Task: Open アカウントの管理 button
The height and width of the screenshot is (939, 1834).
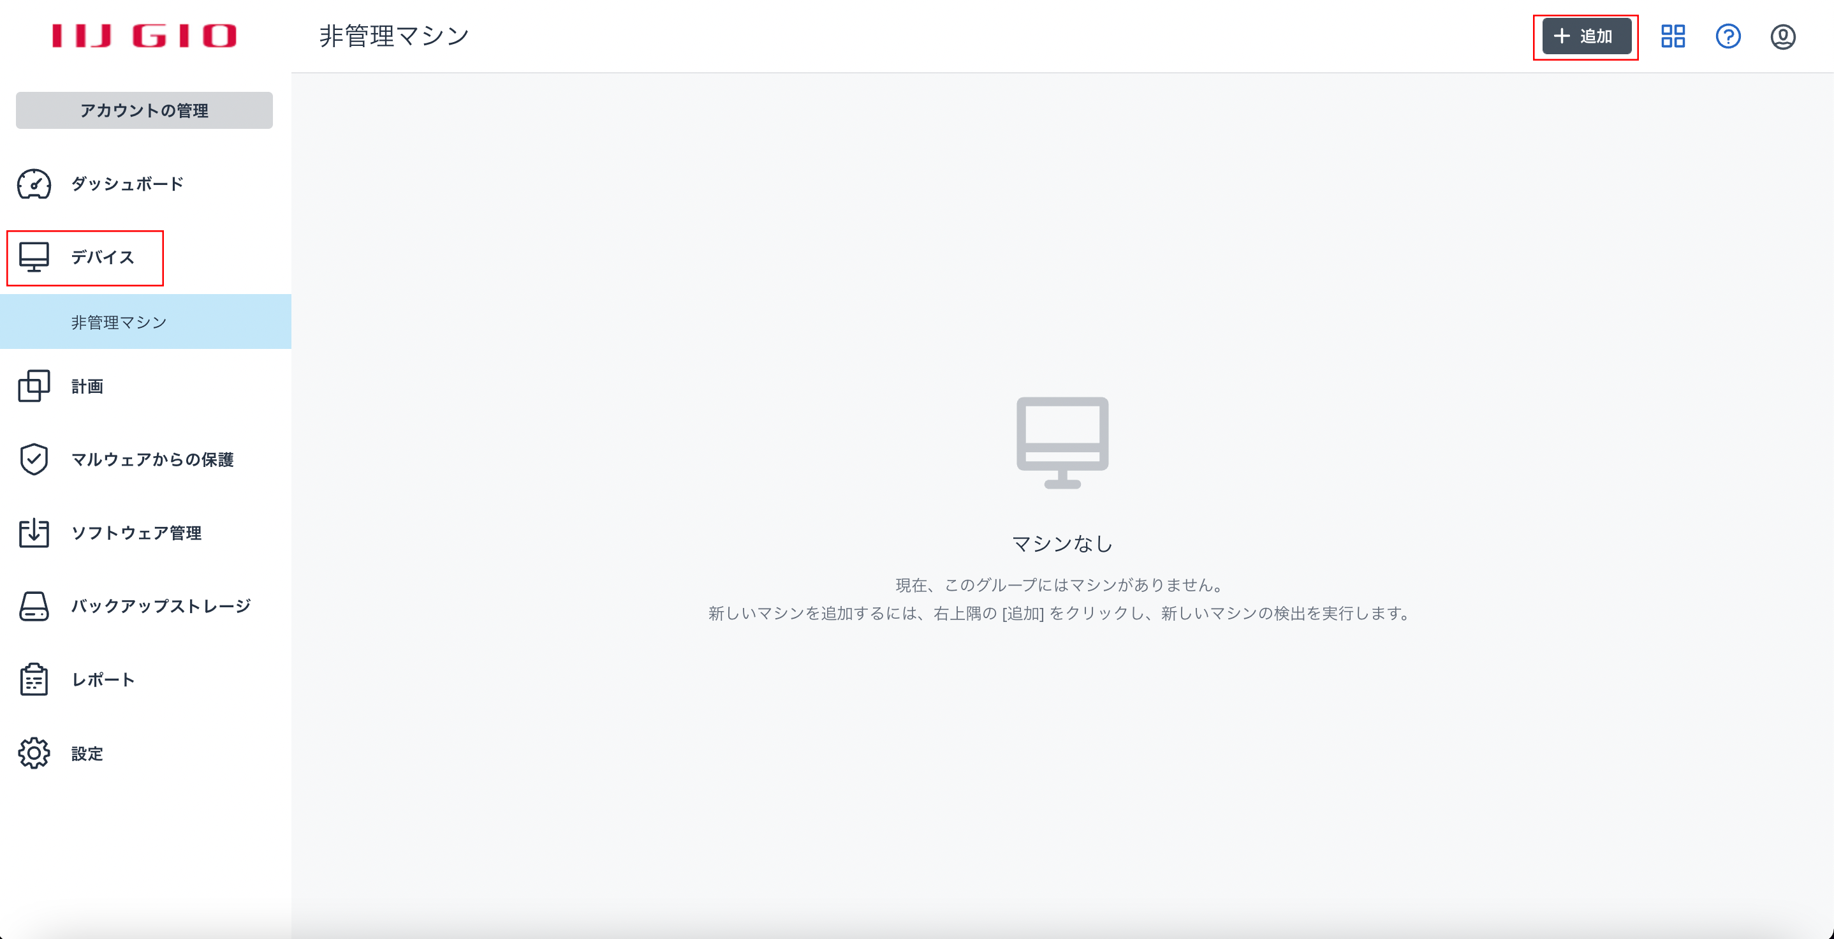Action: click(x=144, y=110)
